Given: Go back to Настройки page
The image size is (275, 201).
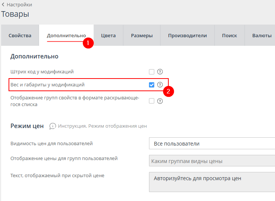Looking at the screenshot, I should click(x=19, y=5).
